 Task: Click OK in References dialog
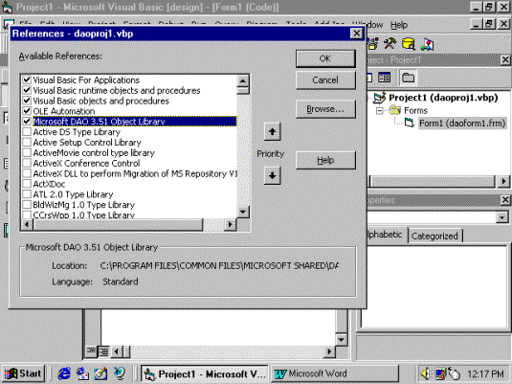[x=325, y=58]
